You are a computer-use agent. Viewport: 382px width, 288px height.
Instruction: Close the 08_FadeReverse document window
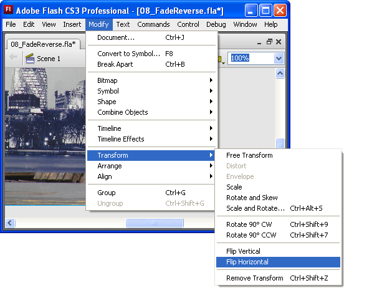pyautogui.click(x=280, y=42)
